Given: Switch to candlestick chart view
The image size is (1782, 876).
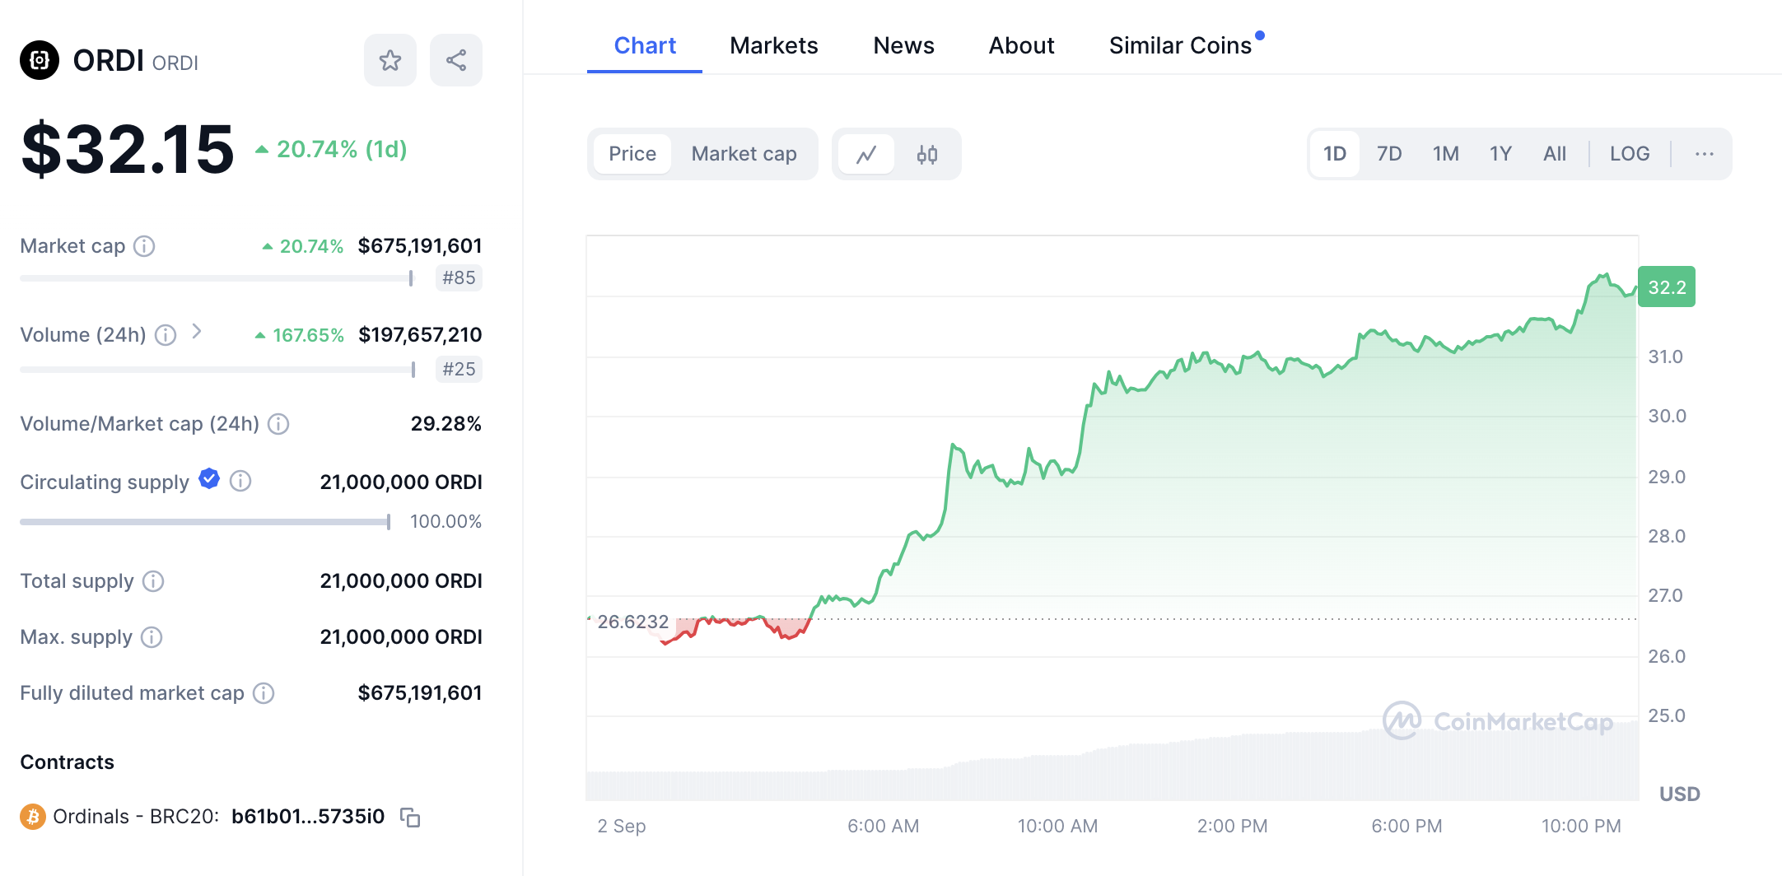Looking at the screenshot, I should (927, 154).
